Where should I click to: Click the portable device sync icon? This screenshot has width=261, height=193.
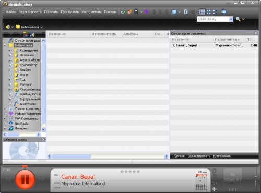[x=136, y=12]
